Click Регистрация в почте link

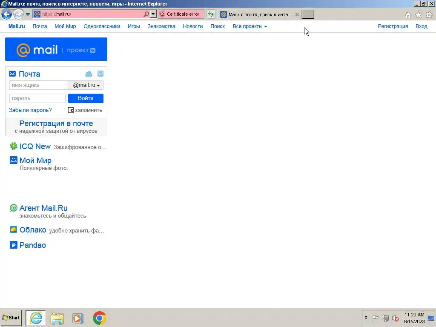point(56,123)
